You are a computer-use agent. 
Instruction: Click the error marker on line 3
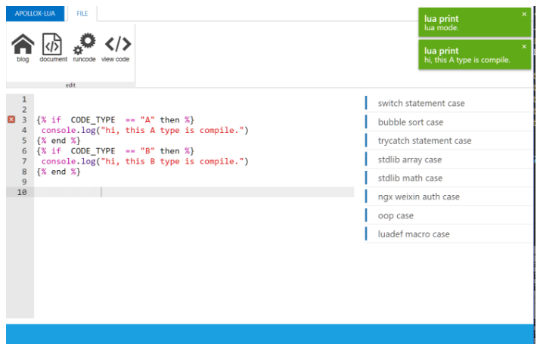[x=11, y=119]
